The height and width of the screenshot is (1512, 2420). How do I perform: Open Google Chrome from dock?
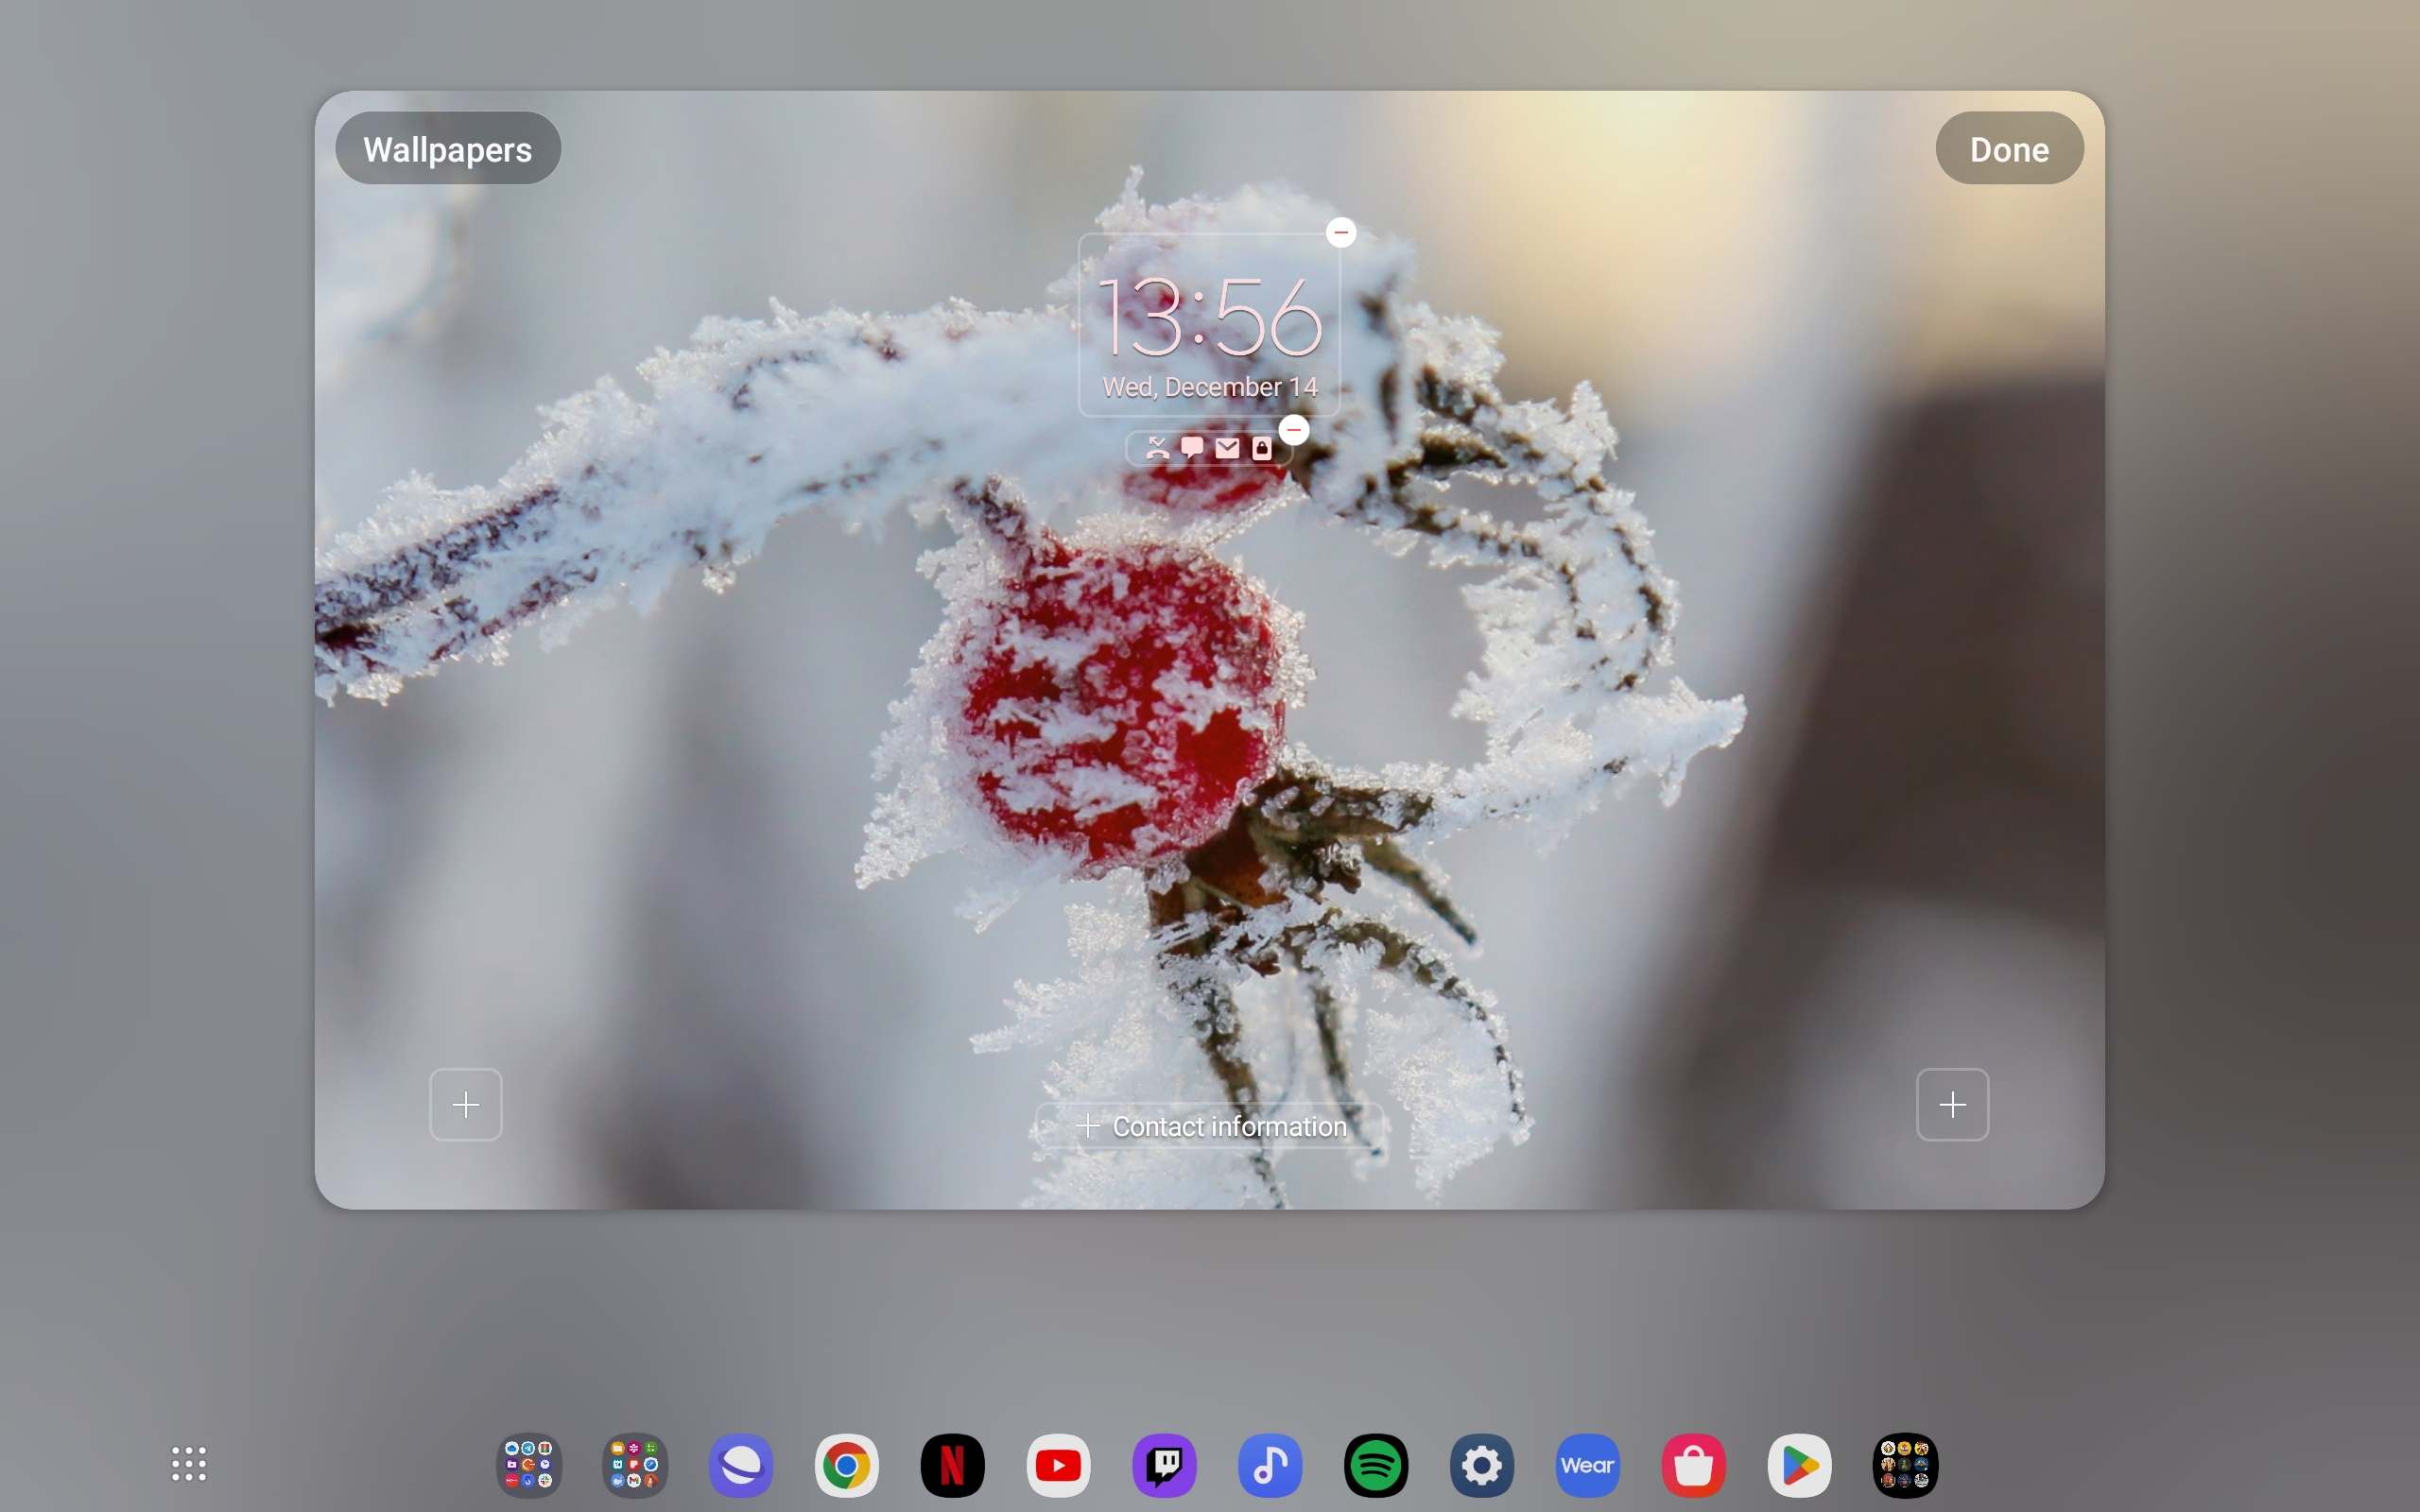[847, 1466]
